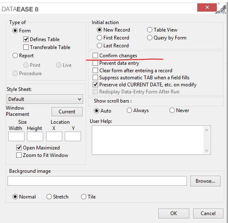Enable Prevent data entry option
The width and height of the screenshot is (228, 223).
tap(95, 63)
